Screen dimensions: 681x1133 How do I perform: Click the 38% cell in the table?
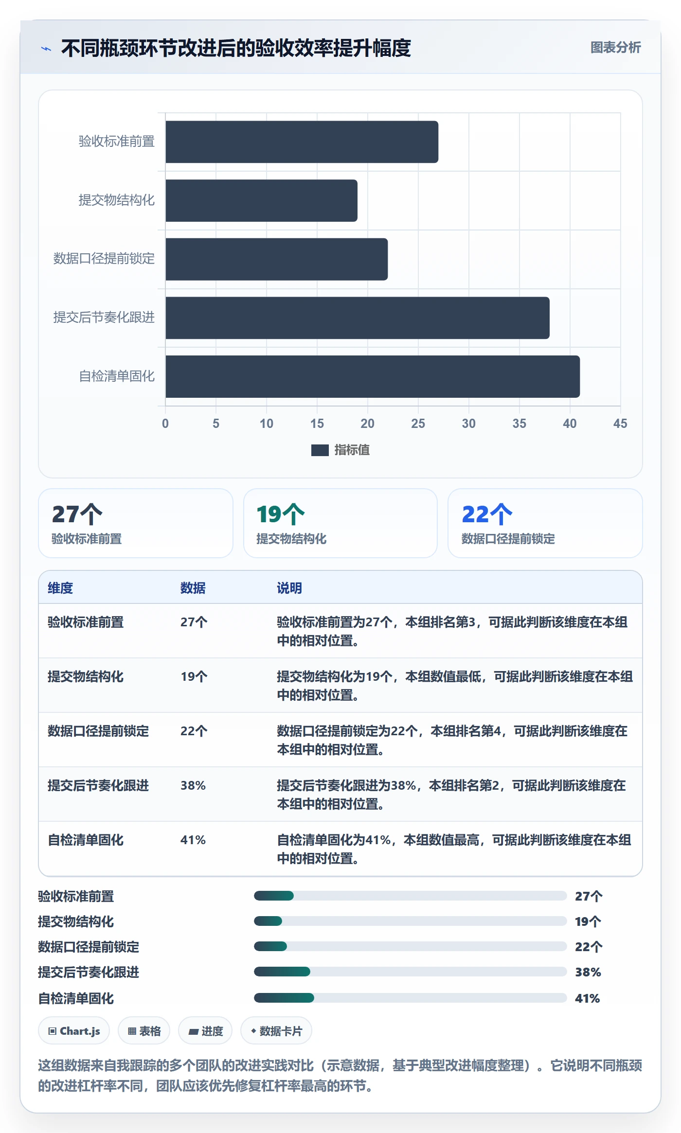coord(193,785)
